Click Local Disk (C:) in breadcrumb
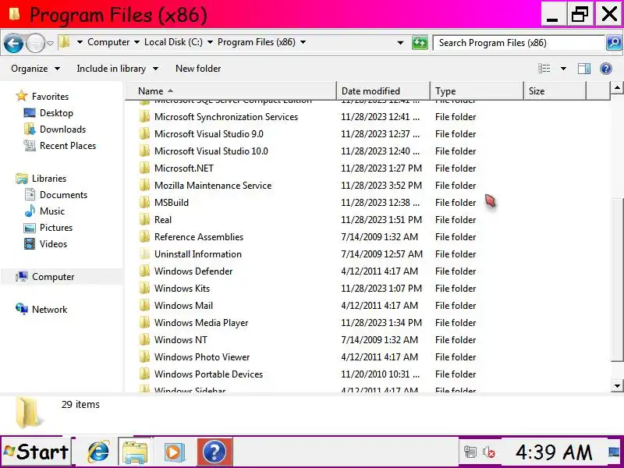Viewport: 624px width, 468px height. click(x=173, y=42)
